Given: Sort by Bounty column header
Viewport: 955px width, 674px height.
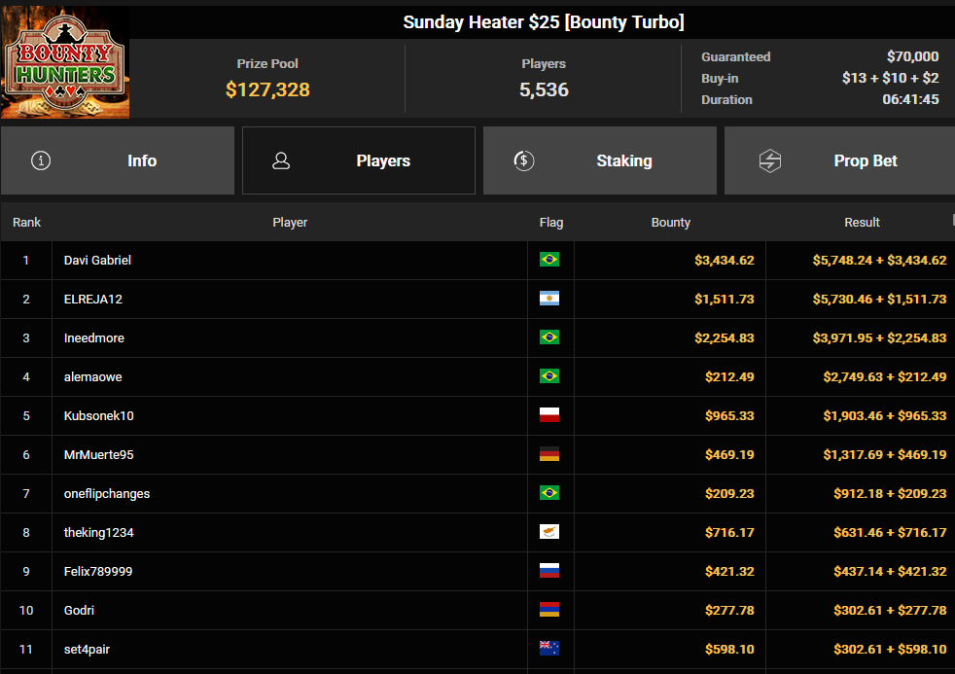Looking at the screenshot, I should pyautogui.click(x=671, y=222).
